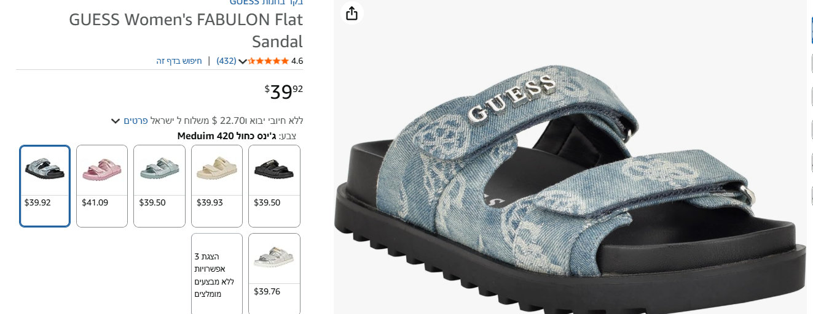Expand shipping details chevron next to פרטים

[x=115, y=121]
